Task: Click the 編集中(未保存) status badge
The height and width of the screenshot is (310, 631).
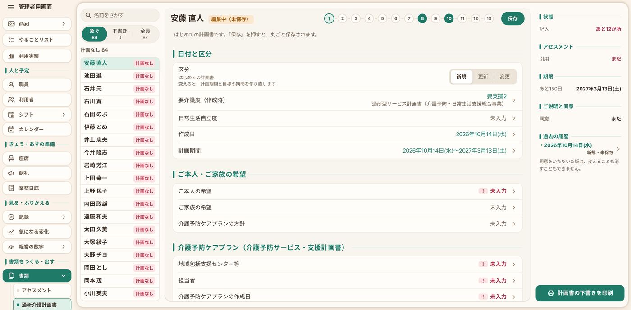Action: (x=232, y=19)
